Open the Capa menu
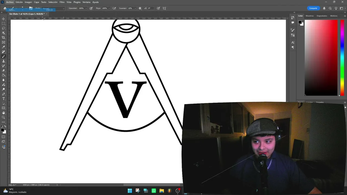This screenshot has height=195, width=347. click(x=37, y=2)
